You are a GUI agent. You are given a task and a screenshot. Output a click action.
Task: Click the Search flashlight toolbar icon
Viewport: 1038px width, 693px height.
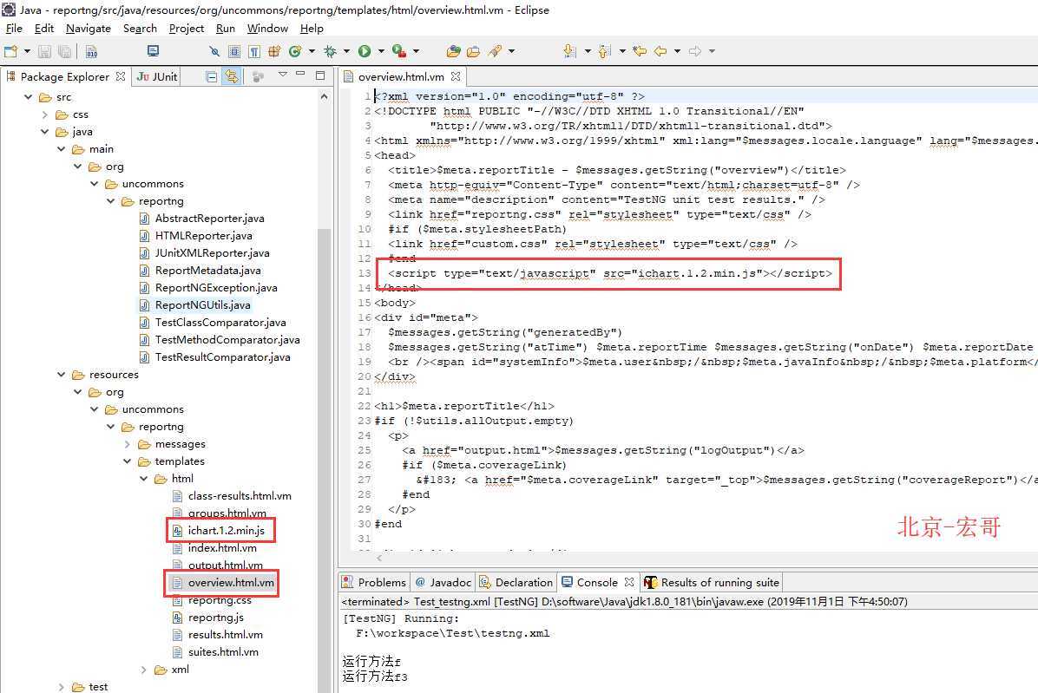pos(495,51)
